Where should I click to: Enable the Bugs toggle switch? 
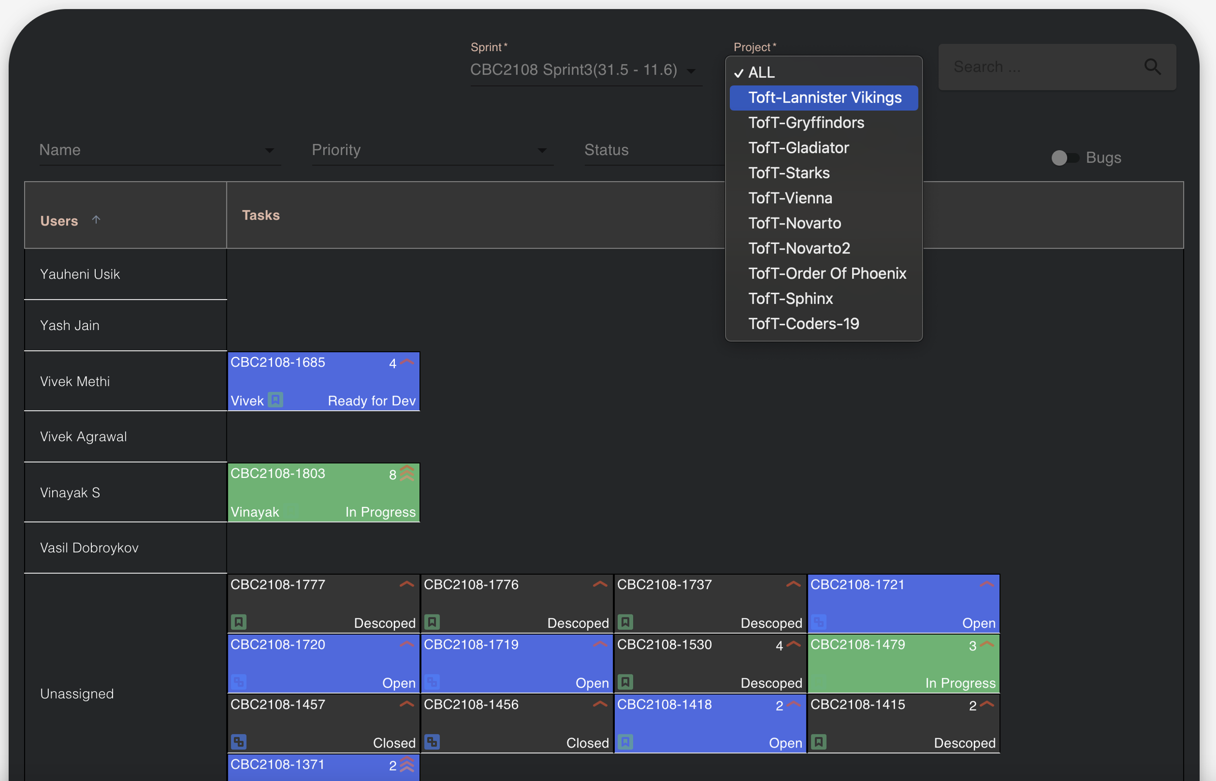tap(1065, 158)
